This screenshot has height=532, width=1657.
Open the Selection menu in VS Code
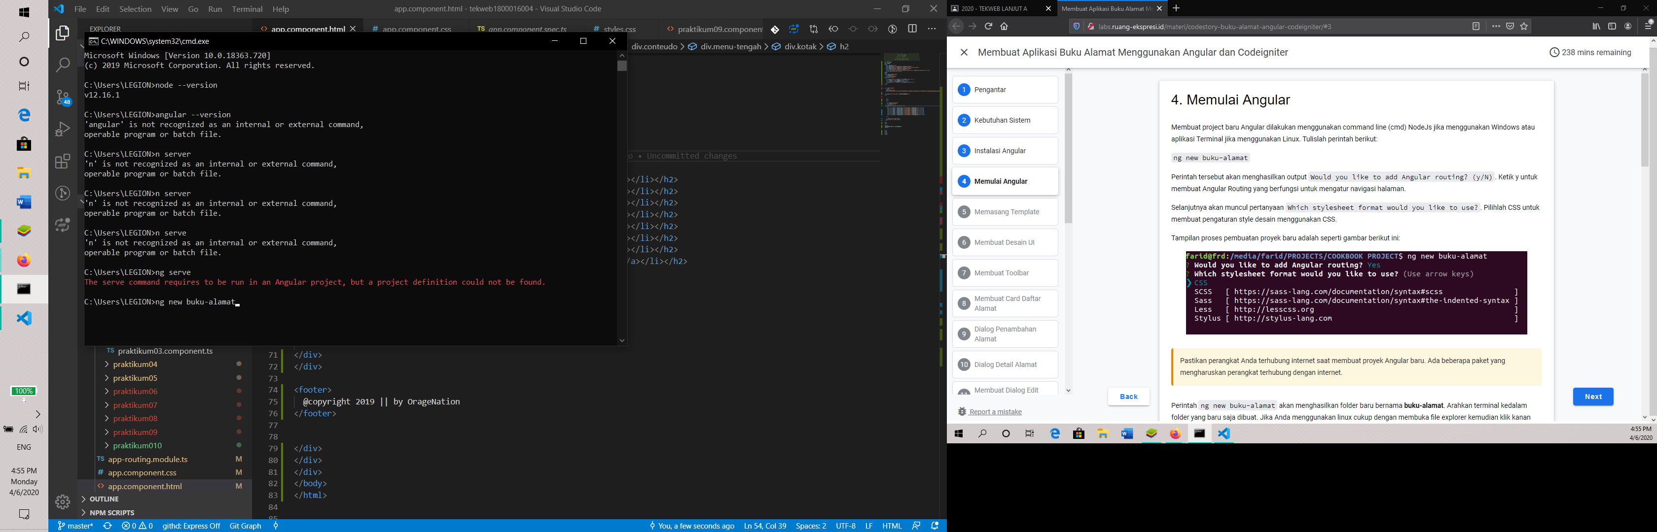point(135,9)
